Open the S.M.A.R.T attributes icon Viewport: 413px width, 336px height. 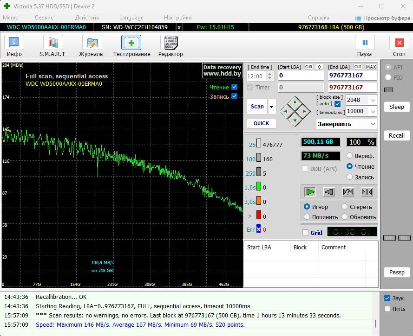coord(53,43)
